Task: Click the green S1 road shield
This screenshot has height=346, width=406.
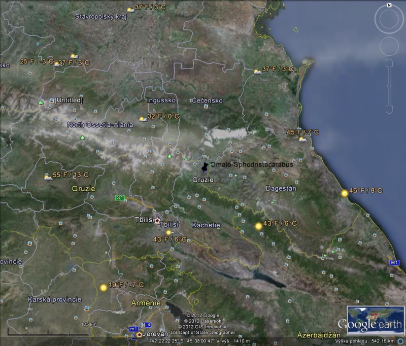Action: (120, 198)
